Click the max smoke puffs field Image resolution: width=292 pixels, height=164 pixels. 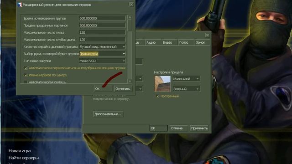[102, 40]
